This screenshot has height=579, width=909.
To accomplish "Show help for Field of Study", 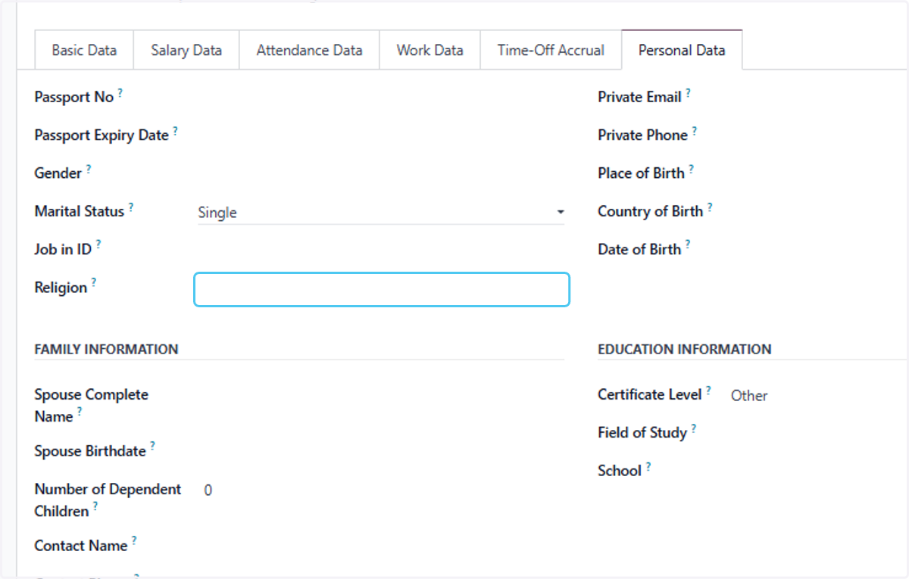I will click(x=693, y=428).
